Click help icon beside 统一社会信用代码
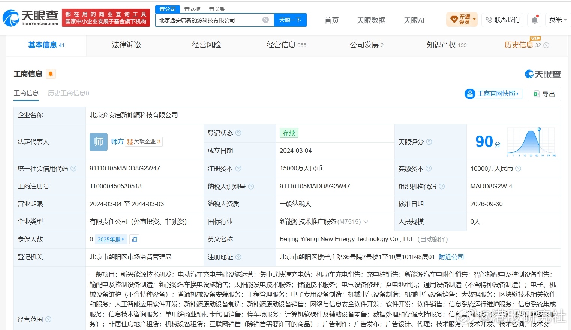The image size is (571, 330). pos(73,169)
